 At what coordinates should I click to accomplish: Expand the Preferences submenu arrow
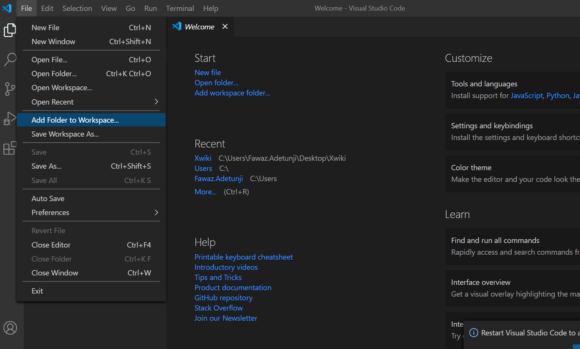156,212
